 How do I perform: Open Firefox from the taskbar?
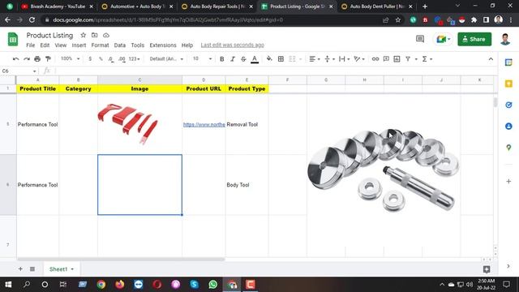point(120,285)
